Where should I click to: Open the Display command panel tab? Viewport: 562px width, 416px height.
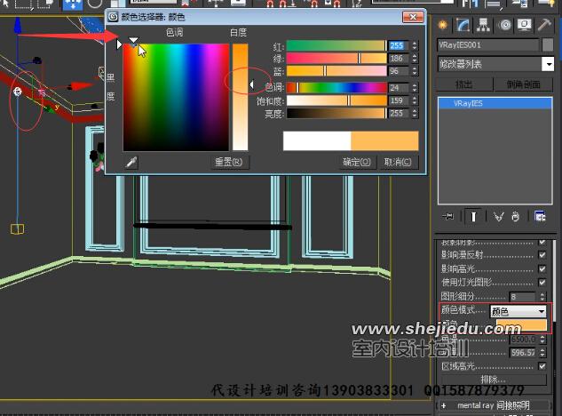click(525, 24)
